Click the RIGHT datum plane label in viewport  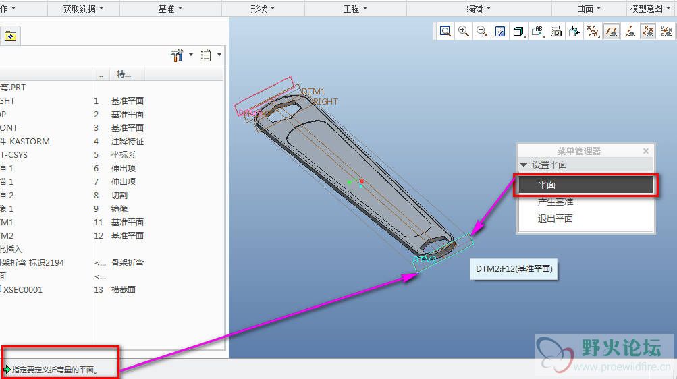point(325,101)
